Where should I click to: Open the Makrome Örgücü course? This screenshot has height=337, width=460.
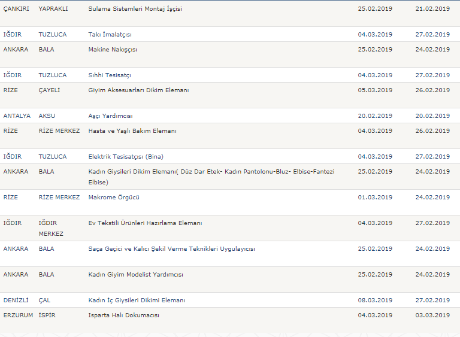point(113,198)
